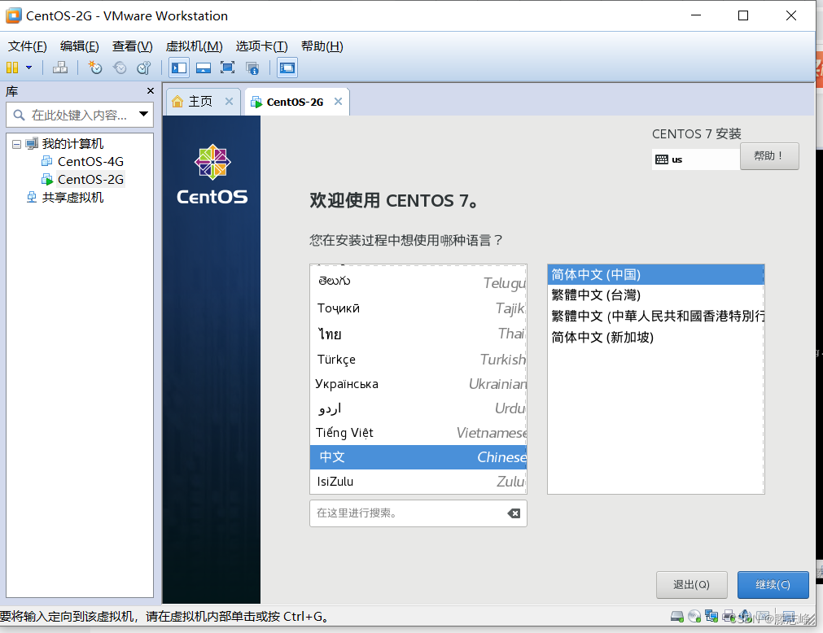Take a snapshot using the clock-star icon
823x633 pixels.
[x=95, y=68]
